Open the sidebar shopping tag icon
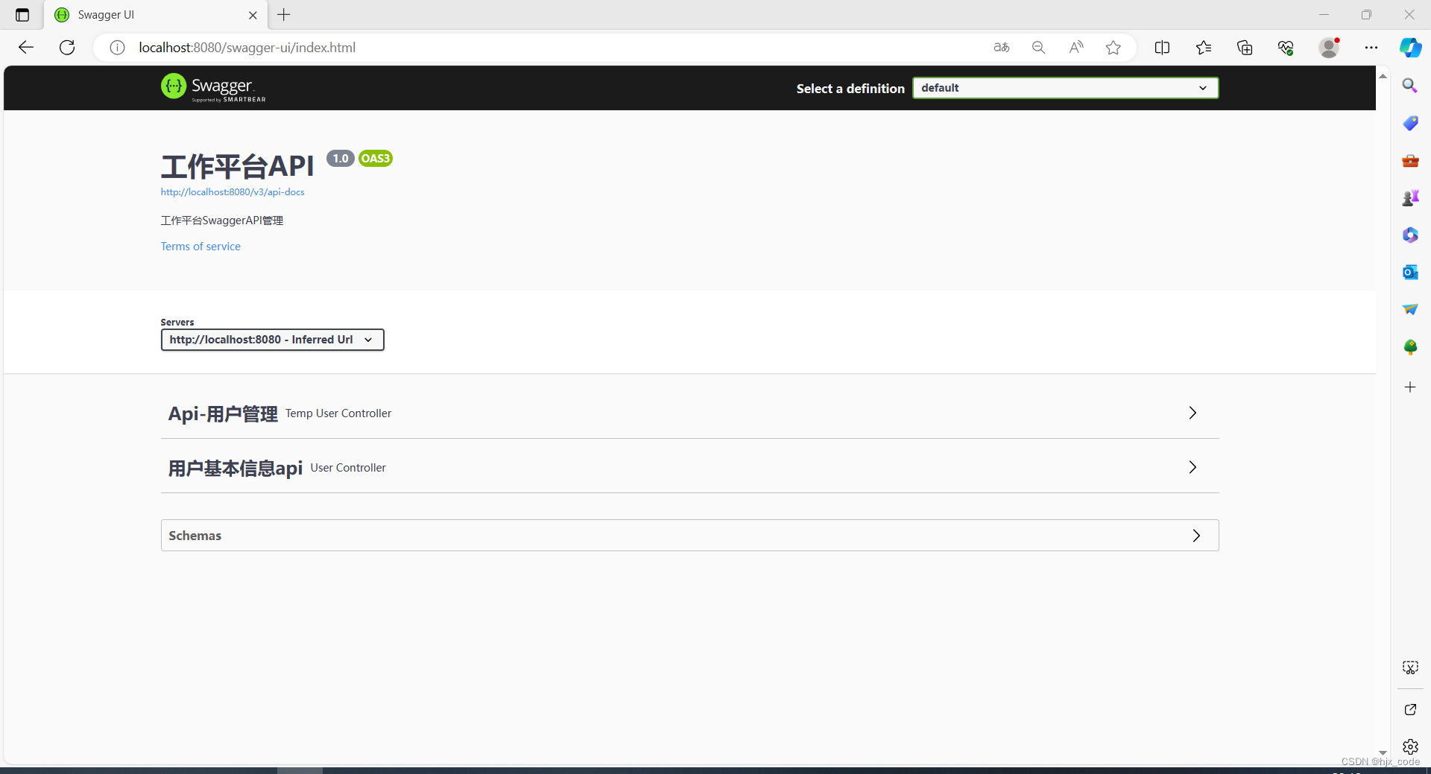 1410,123
